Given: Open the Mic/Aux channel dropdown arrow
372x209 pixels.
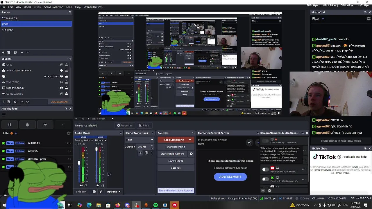Looking at the screenshot, I should point(105,140).
